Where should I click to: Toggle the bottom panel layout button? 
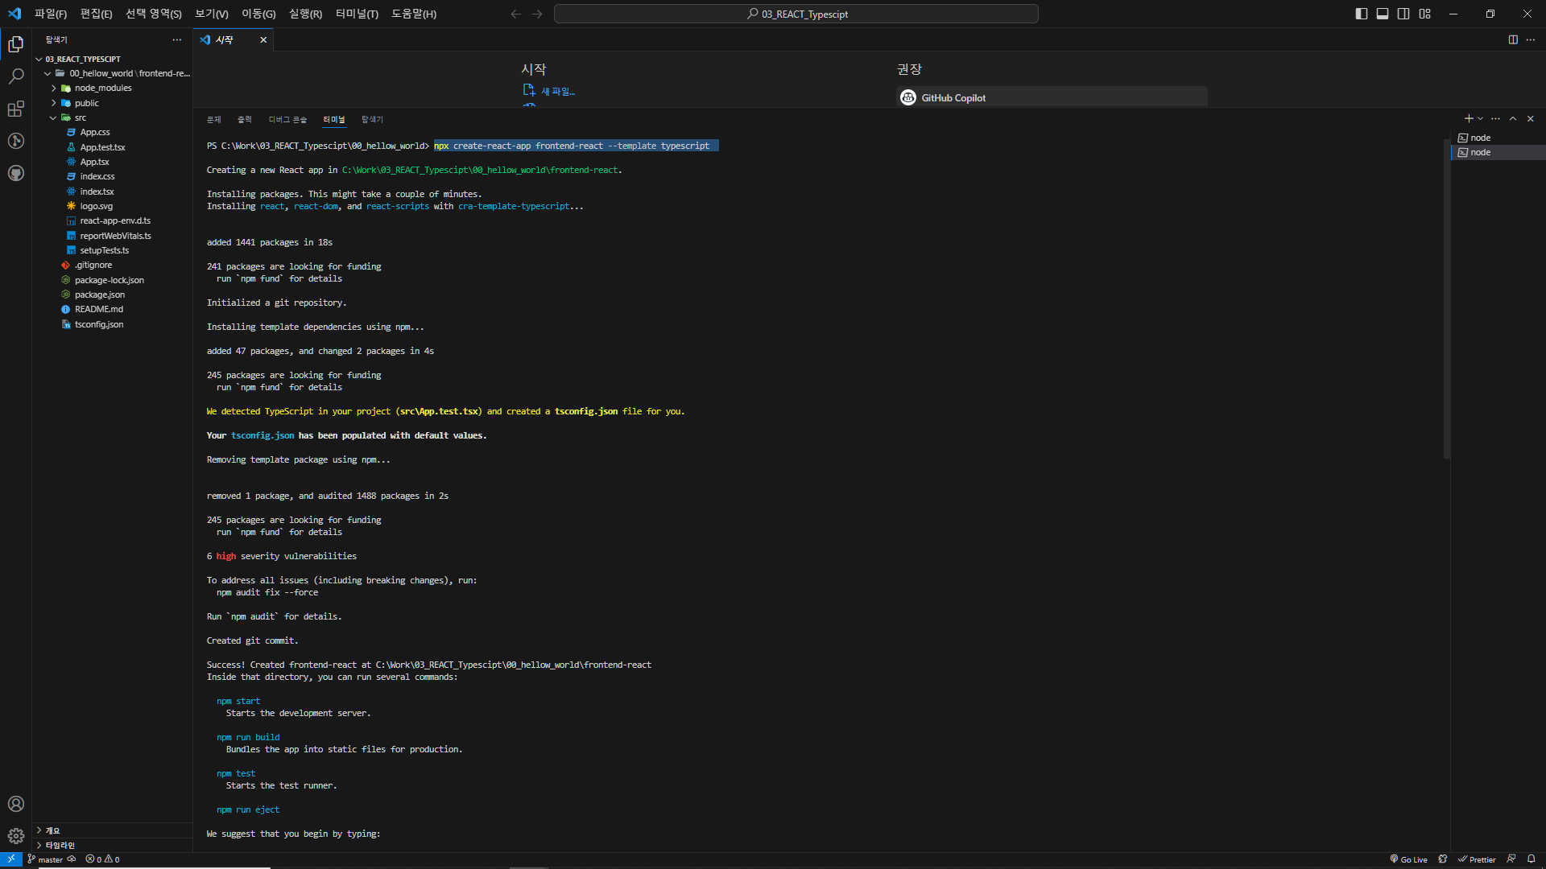1383,14
